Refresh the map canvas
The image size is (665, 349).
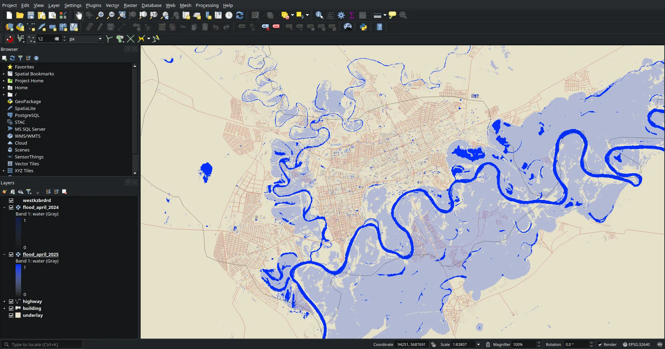pyautogui.click(x=240, y=15)
